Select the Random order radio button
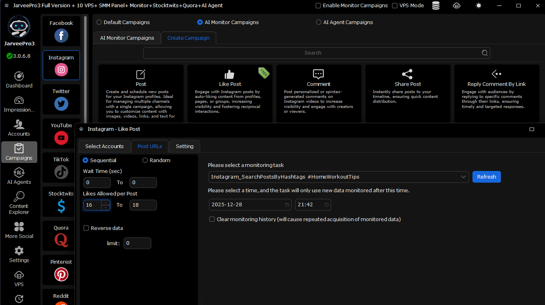 click(x=145, y=160)
